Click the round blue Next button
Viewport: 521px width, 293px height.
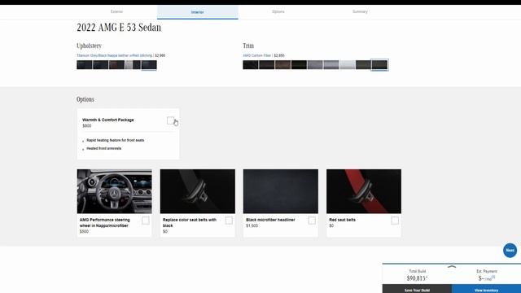pos(510,250)
